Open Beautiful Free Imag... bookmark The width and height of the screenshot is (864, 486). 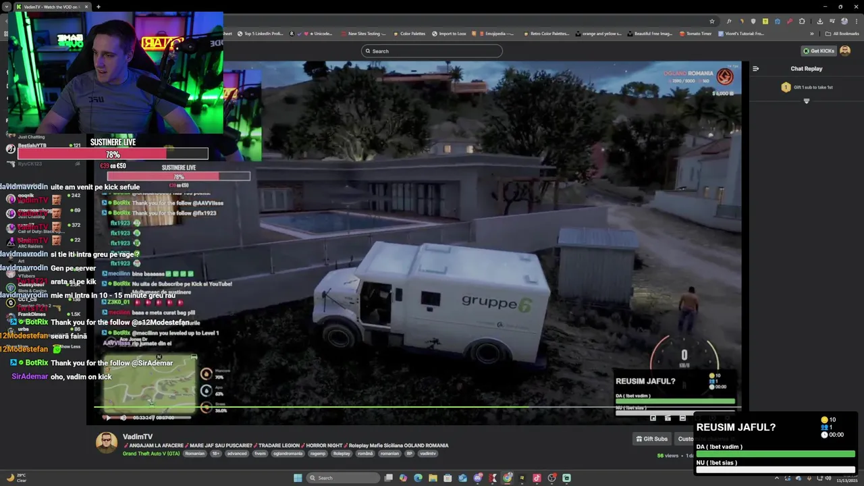click(649, 34)
